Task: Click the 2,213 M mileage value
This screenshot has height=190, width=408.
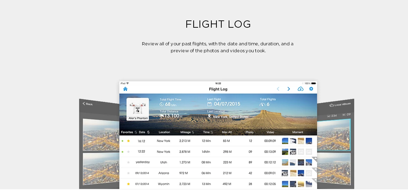Action: point(185,141)
